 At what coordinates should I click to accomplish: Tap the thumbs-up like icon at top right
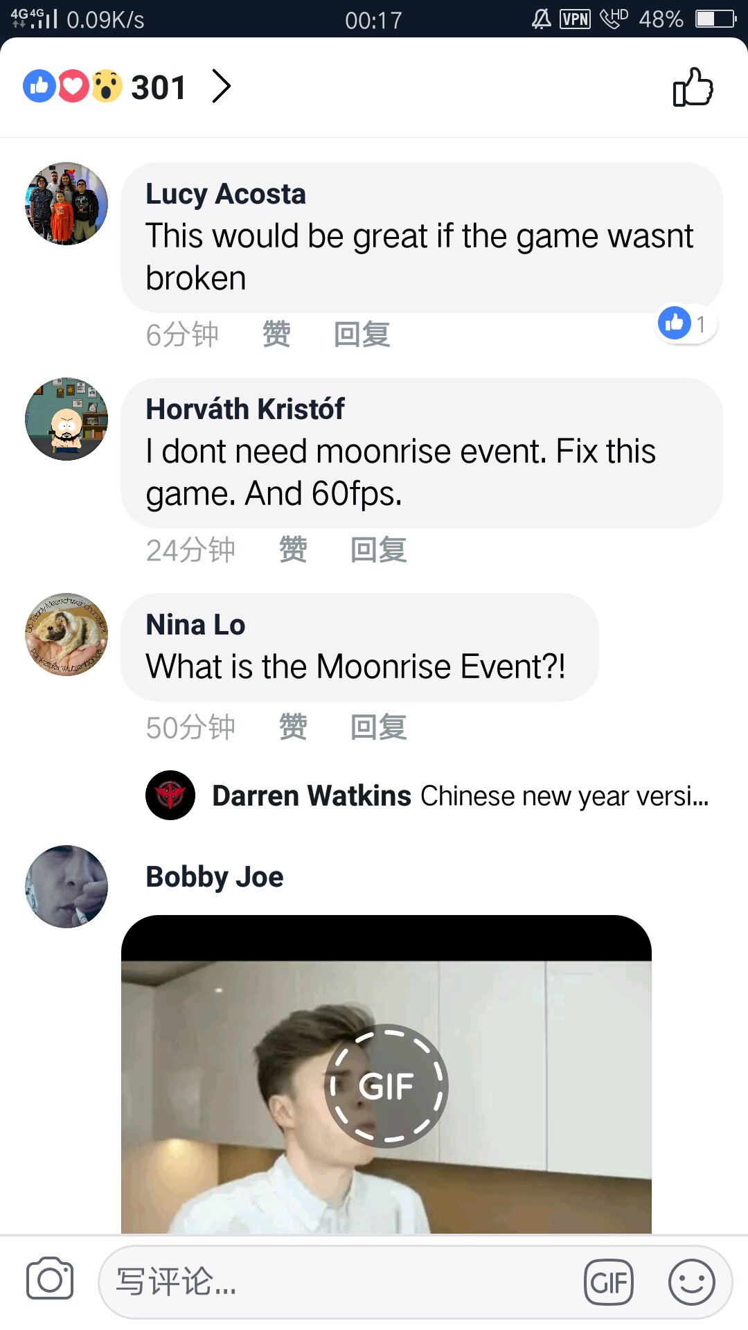tap(693, 87)
